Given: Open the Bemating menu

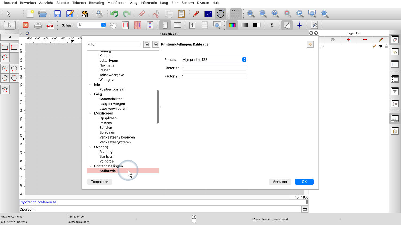Looking at the screenshot, I should [97, 3].
